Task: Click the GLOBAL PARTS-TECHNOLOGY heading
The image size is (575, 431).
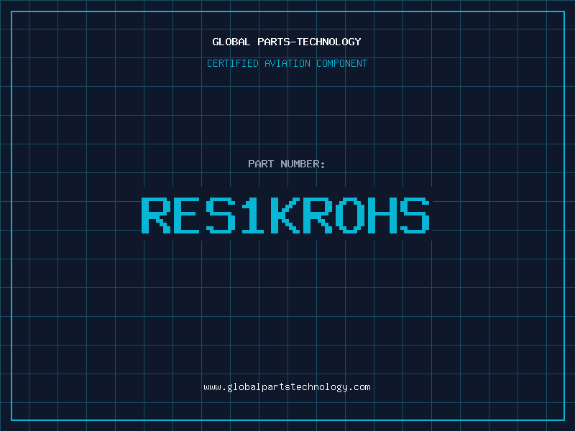Action: [287, 42]
